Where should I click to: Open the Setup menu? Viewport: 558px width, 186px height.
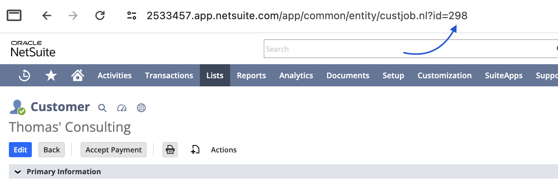point(393,75)
